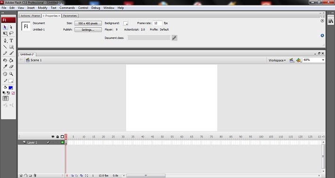Image resolution: width=335 pixels, height=178 pixels.
Task: Toggle Snap to Objects magnet option
Action: (6, 99)
